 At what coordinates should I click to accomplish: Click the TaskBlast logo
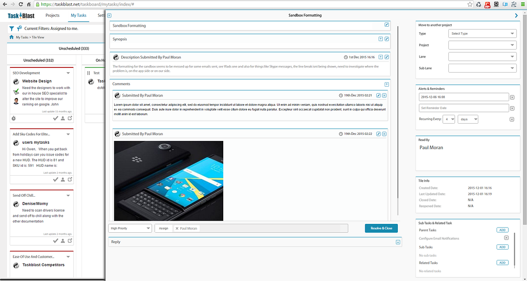click(x=21, y=15)
